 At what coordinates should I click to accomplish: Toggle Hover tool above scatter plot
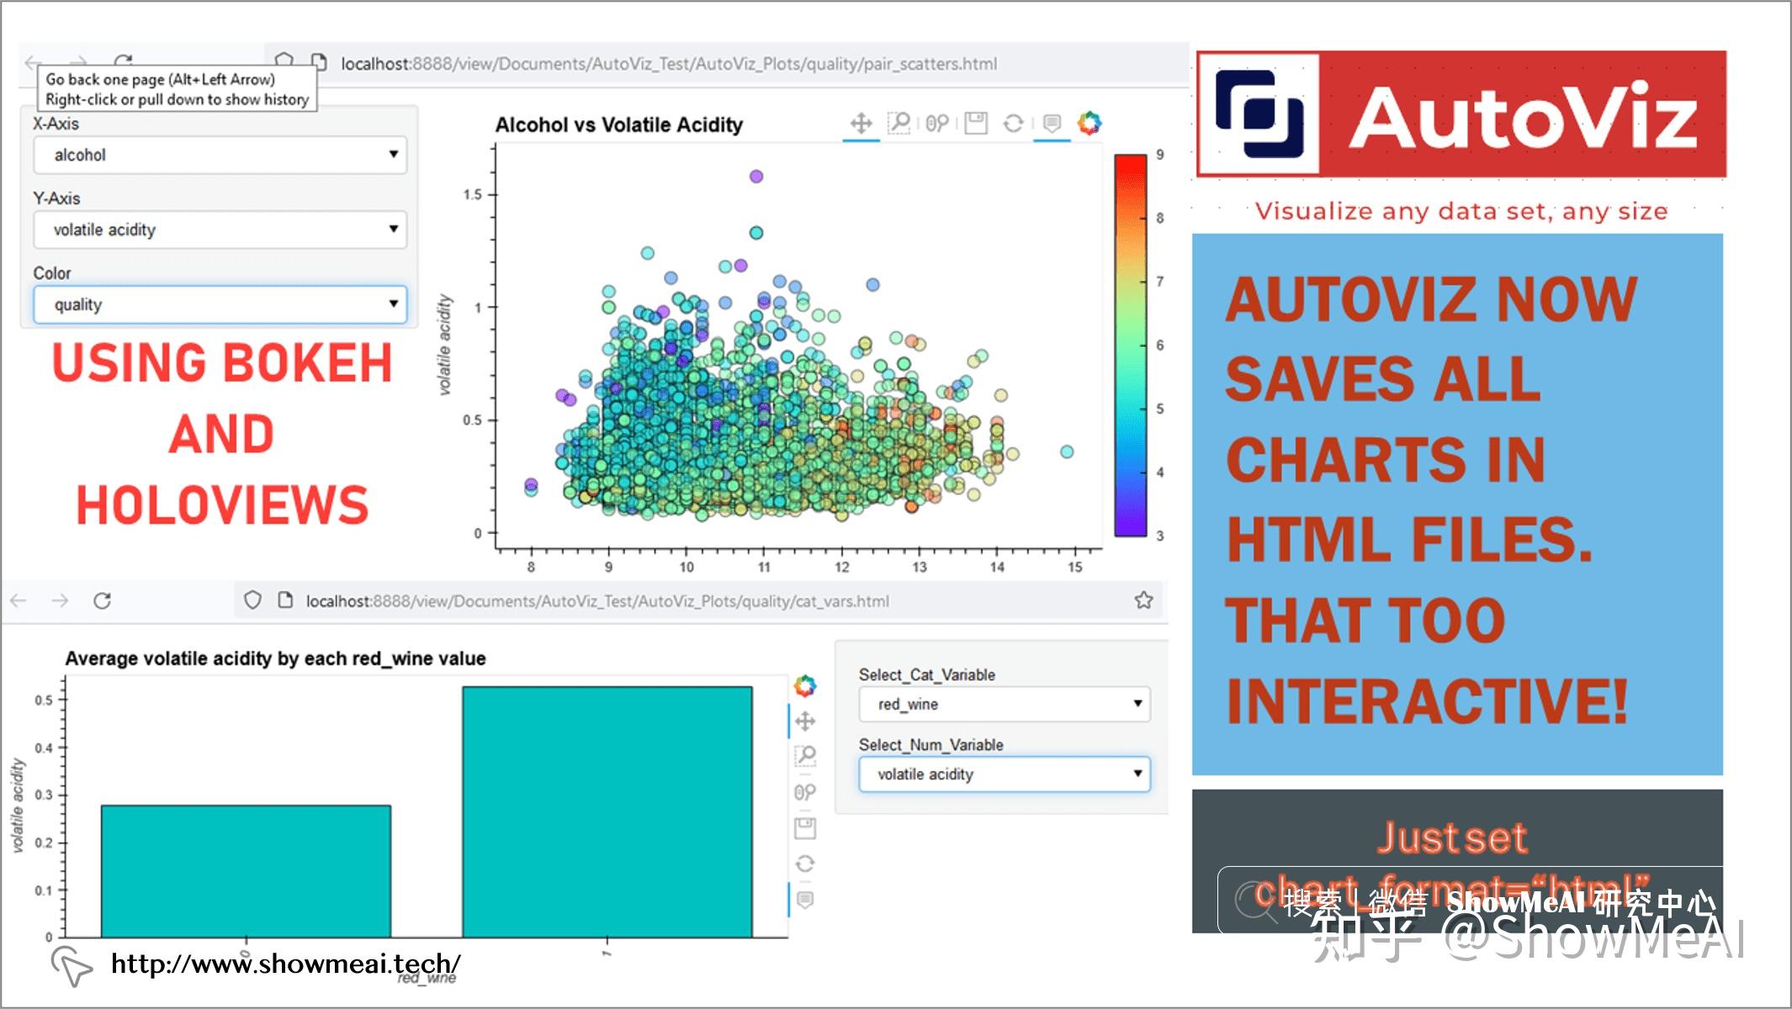(x=1052, y=124)
